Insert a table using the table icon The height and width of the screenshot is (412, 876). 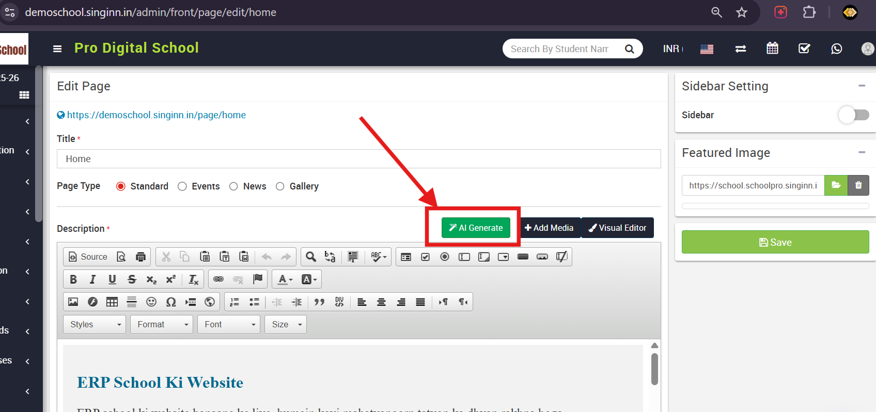[112, 302]
